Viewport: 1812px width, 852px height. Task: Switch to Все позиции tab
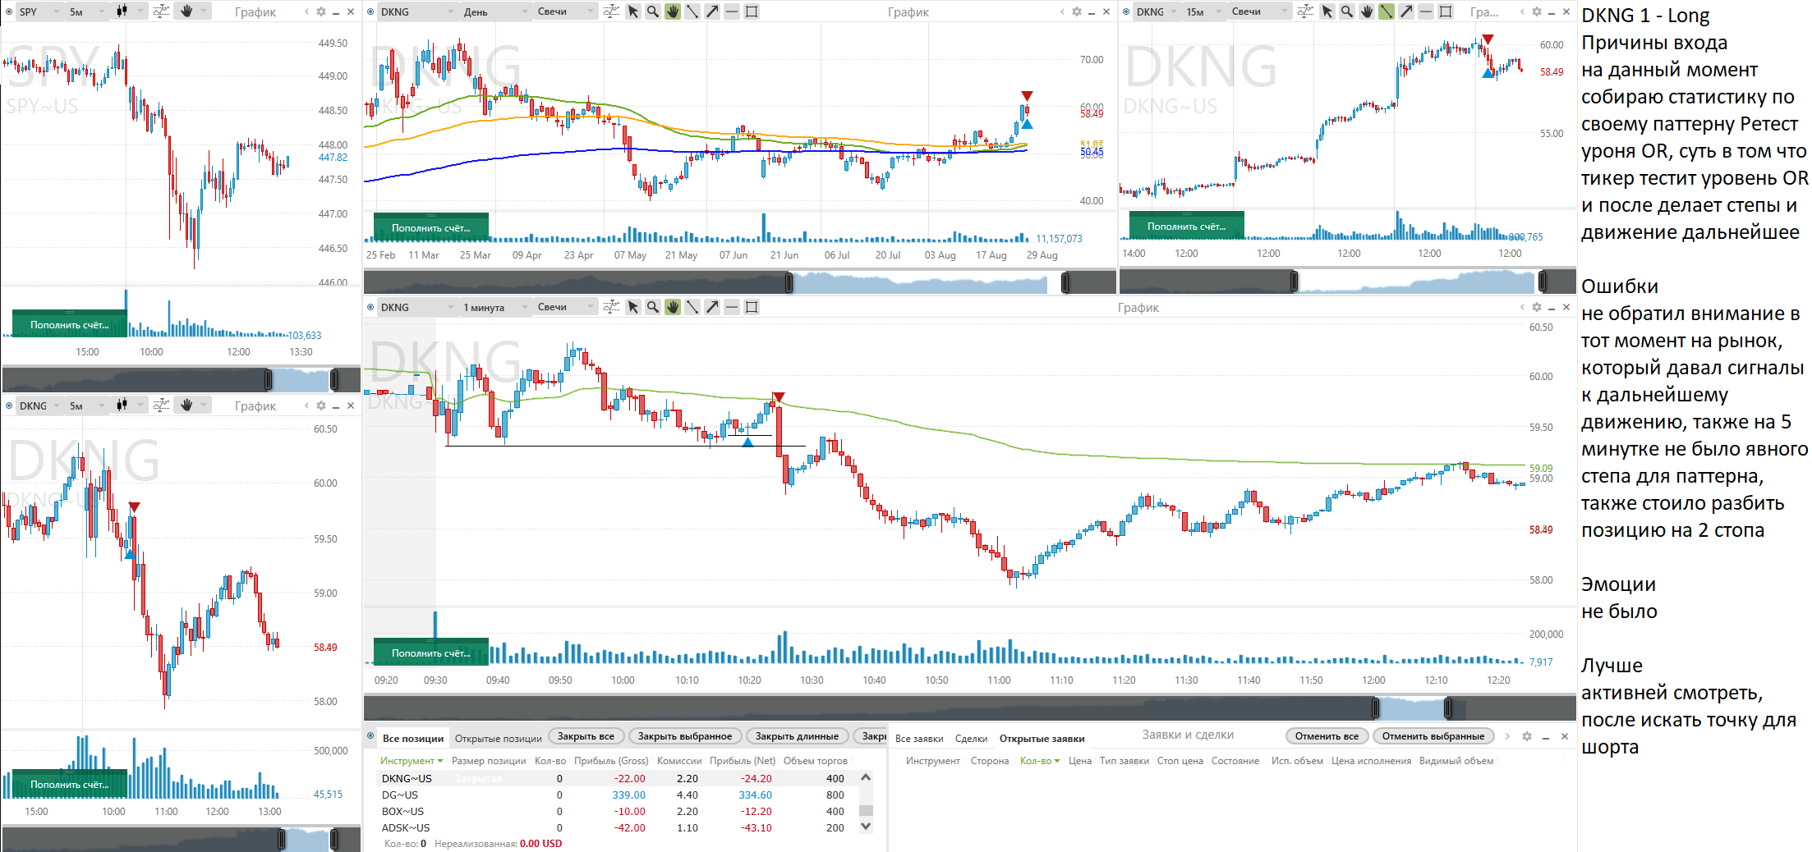413,739
